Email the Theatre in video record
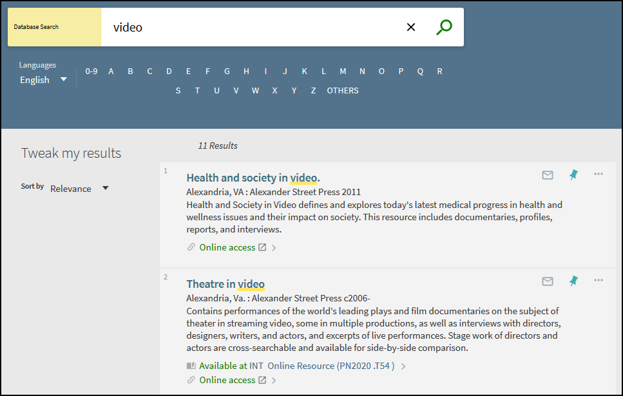Screen dimensions: 623x396 click(x=548, y=281)
